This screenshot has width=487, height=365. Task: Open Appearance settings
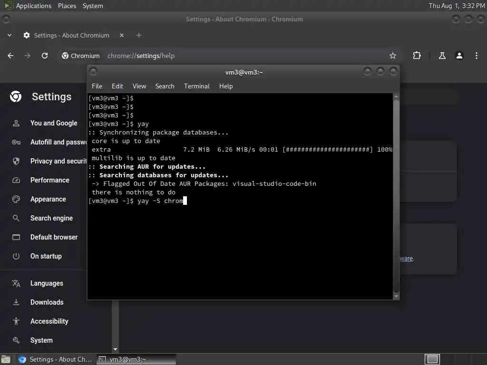point(48,199)
